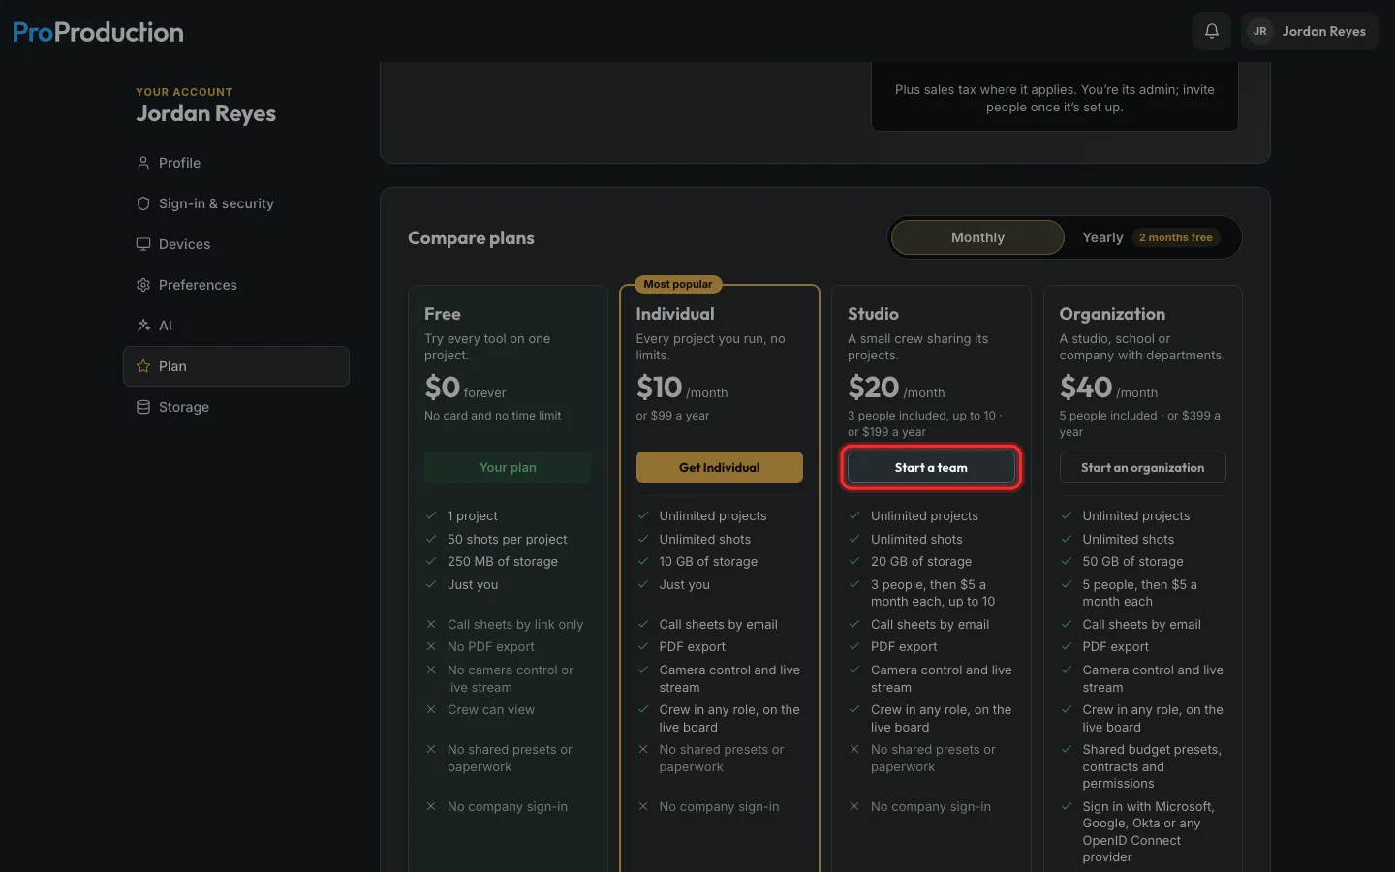The image size is (1395, 872).
Task: Click the "Plus sales tax" note
Action: [x=1054, y=98]
